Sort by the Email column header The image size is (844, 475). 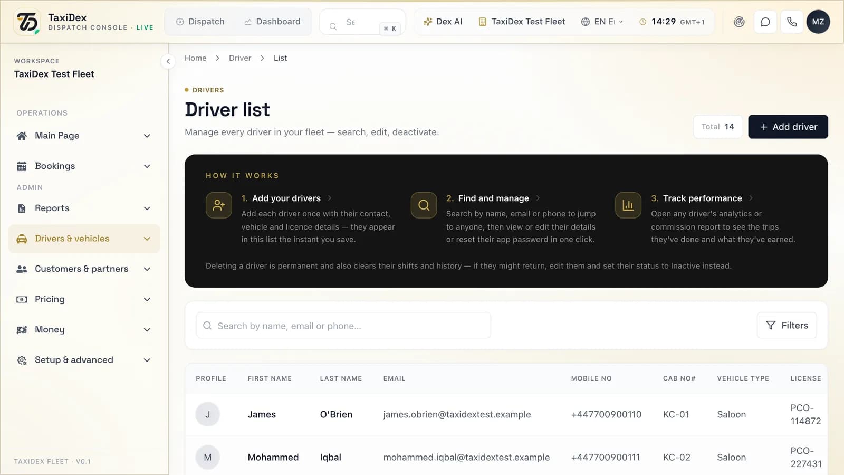click(x=394, y=378)
